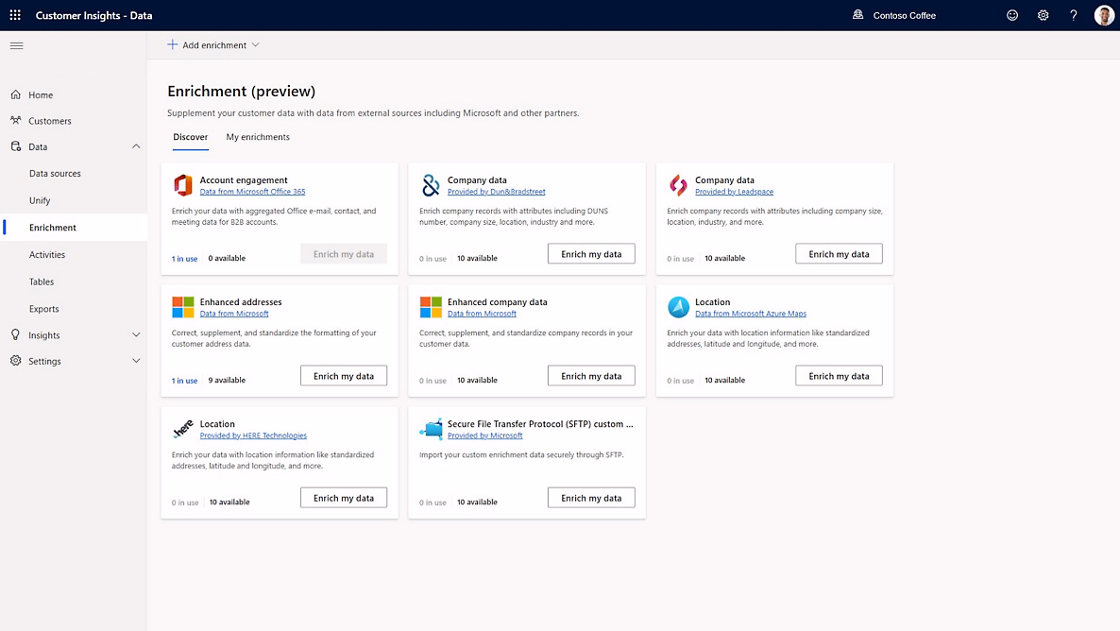Switch to the My enrichments tab

[x=258, y=137]
